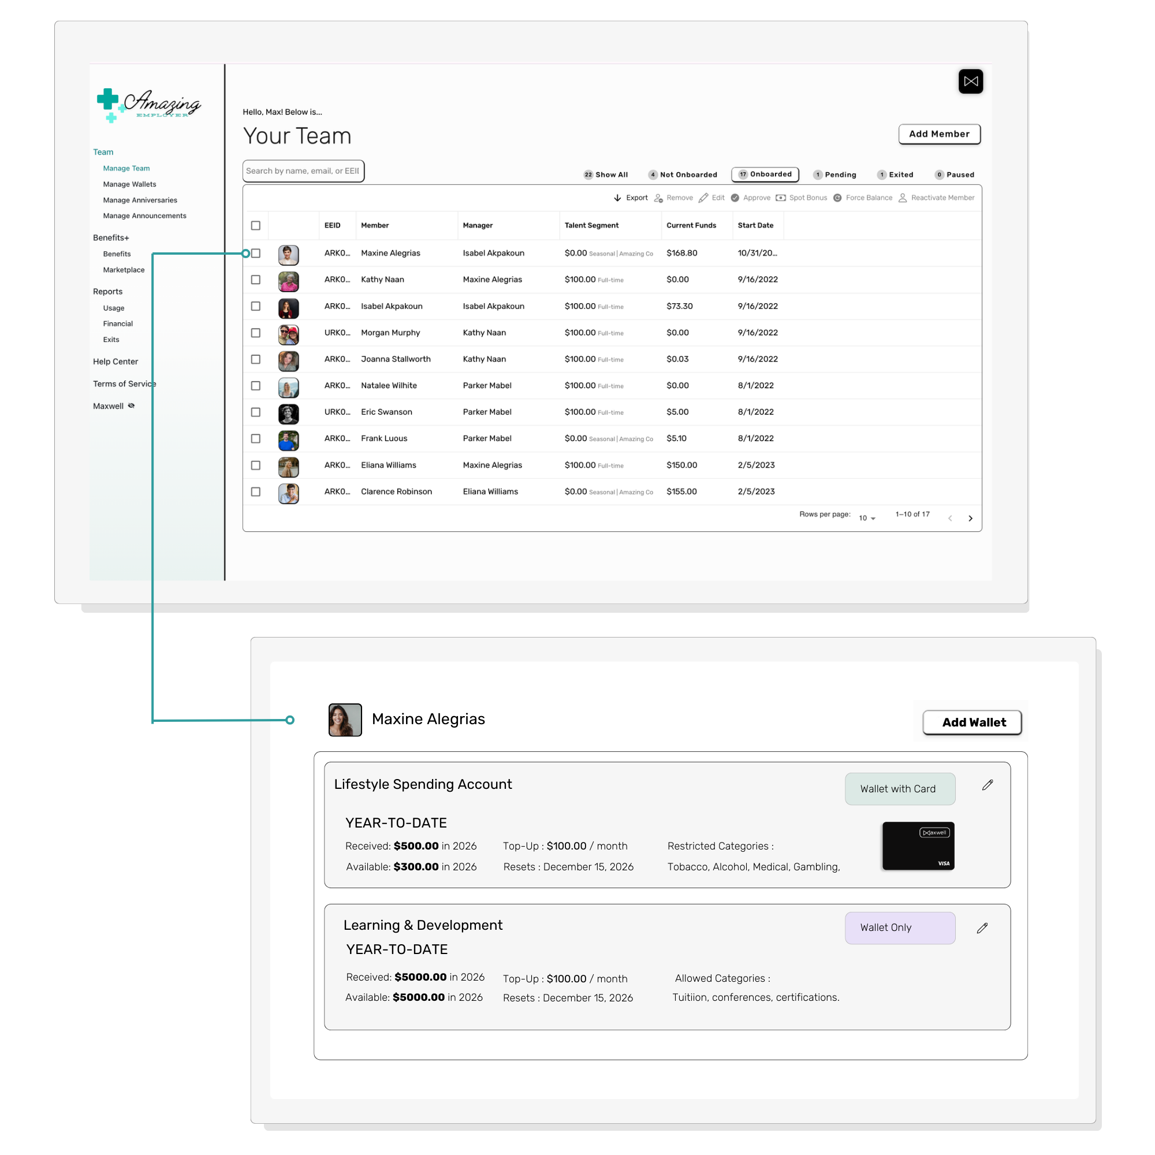Focus the search by name input field
The height and width of the screenshot is (1155, 1155).
[303, 171]
